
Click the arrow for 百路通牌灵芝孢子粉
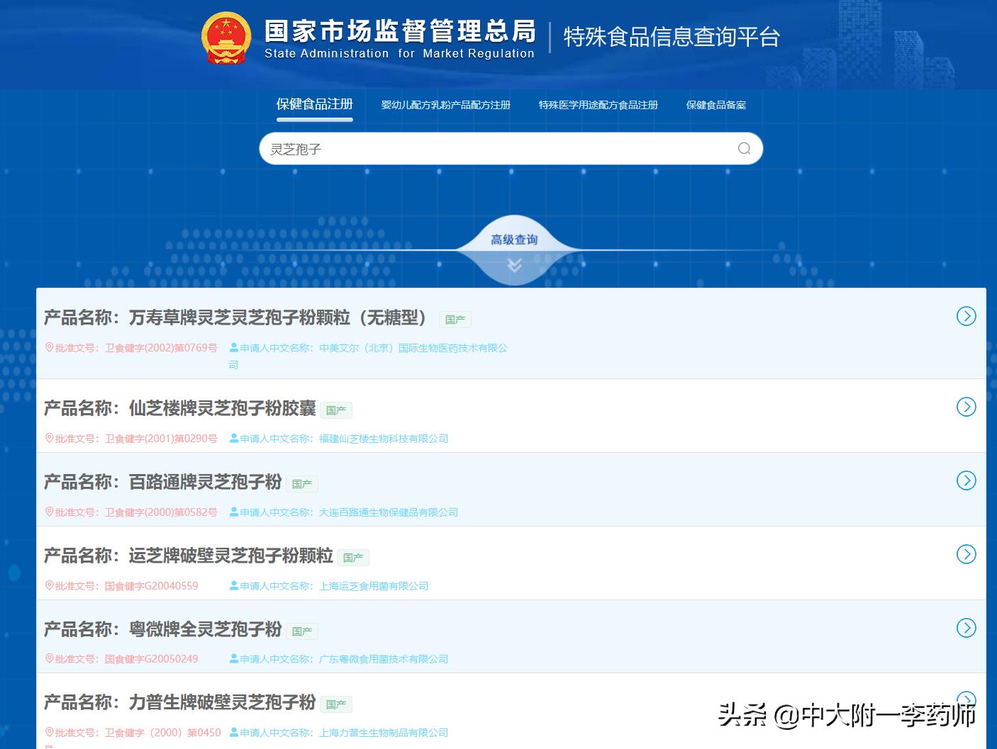pyautogui.click(x=966, y=480)
